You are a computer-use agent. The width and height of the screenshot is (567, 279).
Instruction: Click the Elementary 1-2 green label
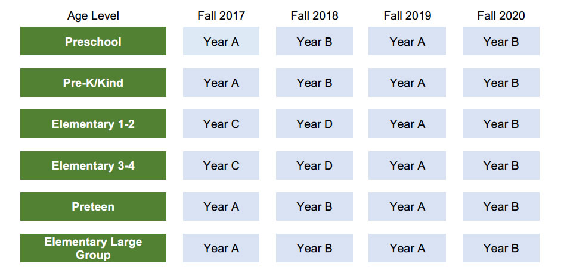coord(93,124)
